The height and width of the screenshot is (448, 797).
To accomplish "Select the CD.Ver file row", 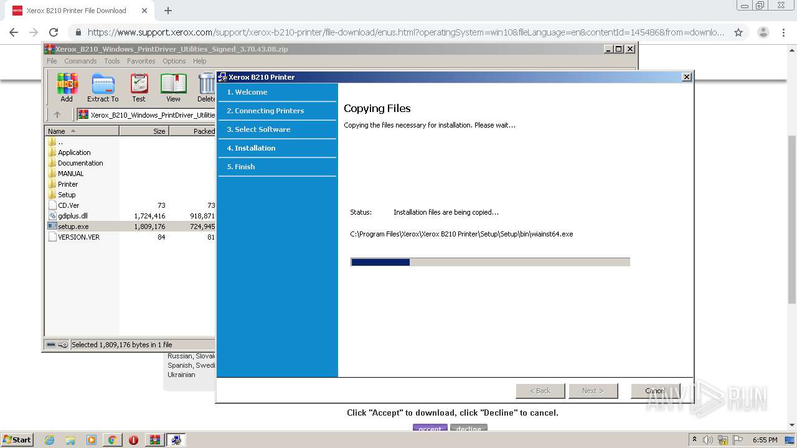I will click(x=131, y=205).
